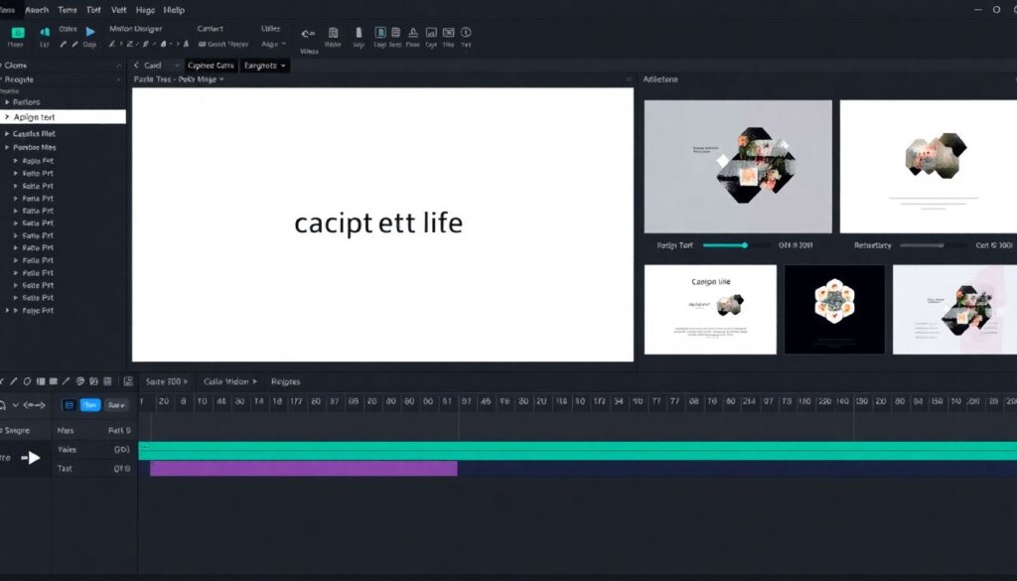Toggle the grey button right of blue toggle
Viewport: 1017px width, 581px height.
tap(116, 405)
